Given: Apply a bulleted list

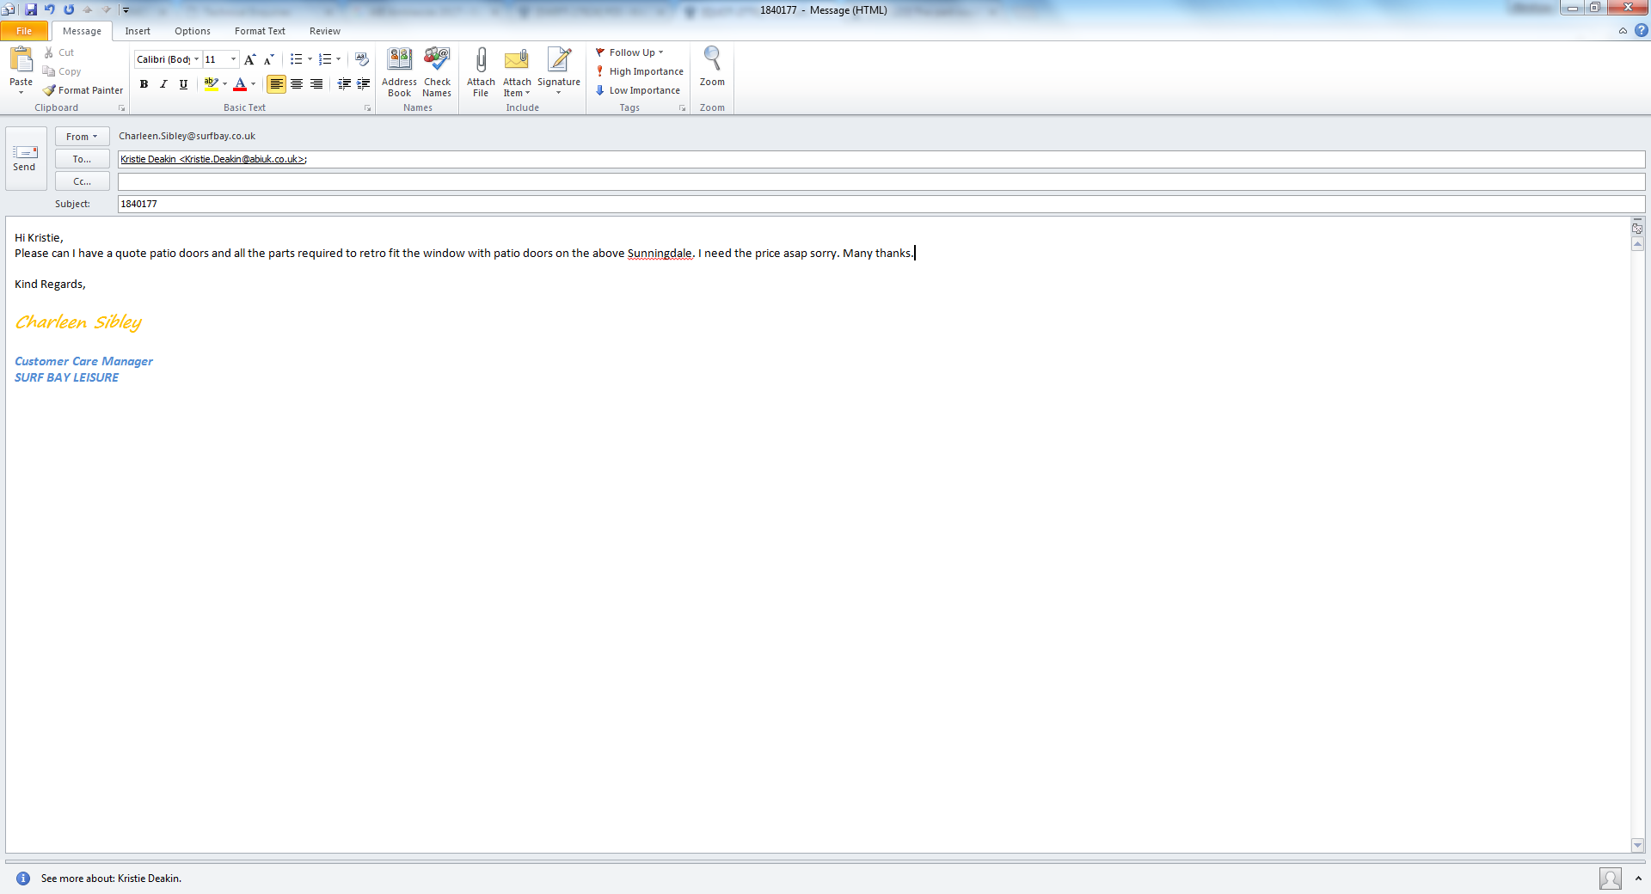Looking at the screenshot, I should (296, 59).
